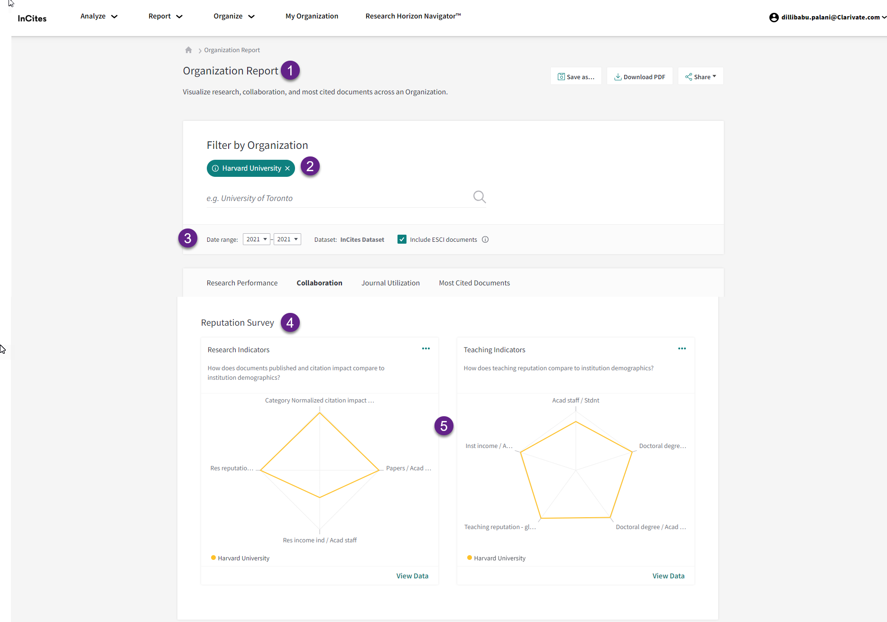
Task: Click the Category Normalized citation impact axis label
Action: tap(320, 401)
